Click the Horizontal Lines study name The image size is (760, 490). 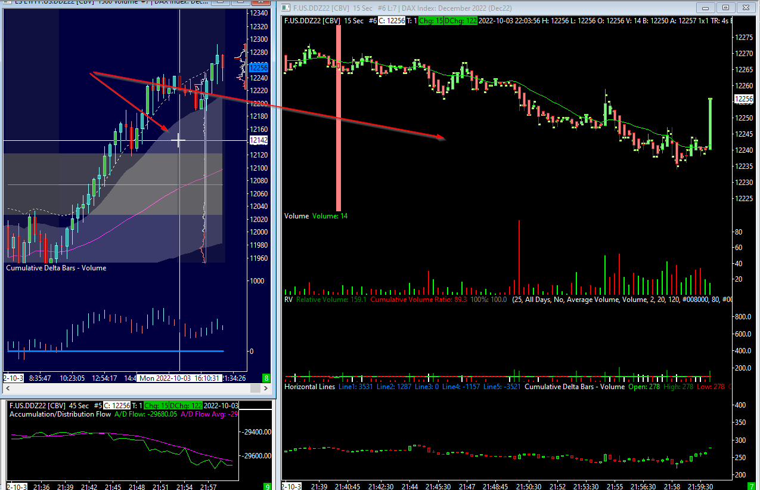310,387
